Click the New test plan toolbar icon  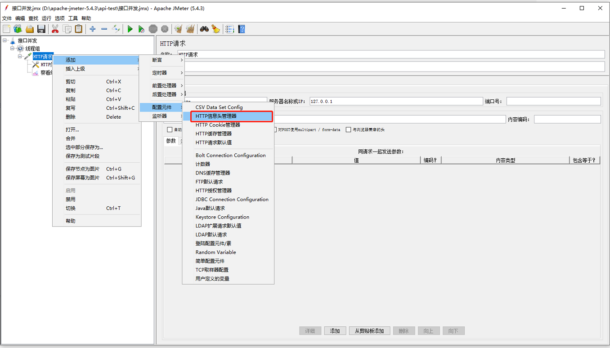pyautogui.click(x=6, y=29)
